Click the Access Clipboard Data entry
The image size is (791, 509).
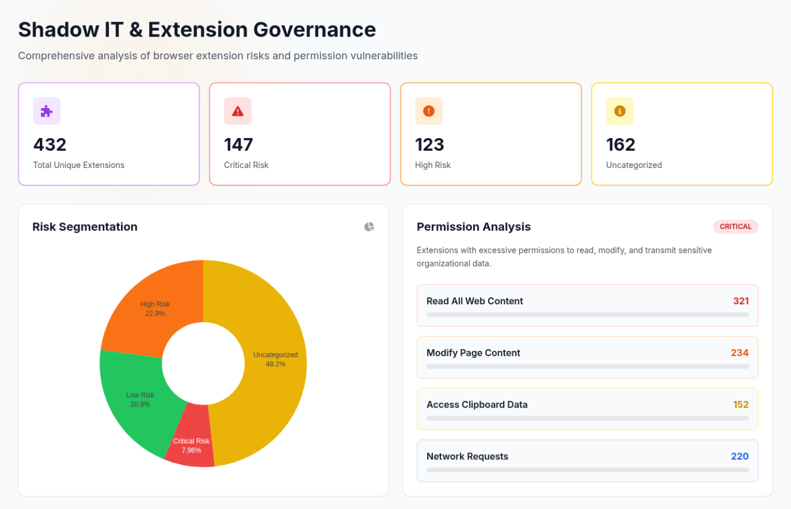(587, 409)
